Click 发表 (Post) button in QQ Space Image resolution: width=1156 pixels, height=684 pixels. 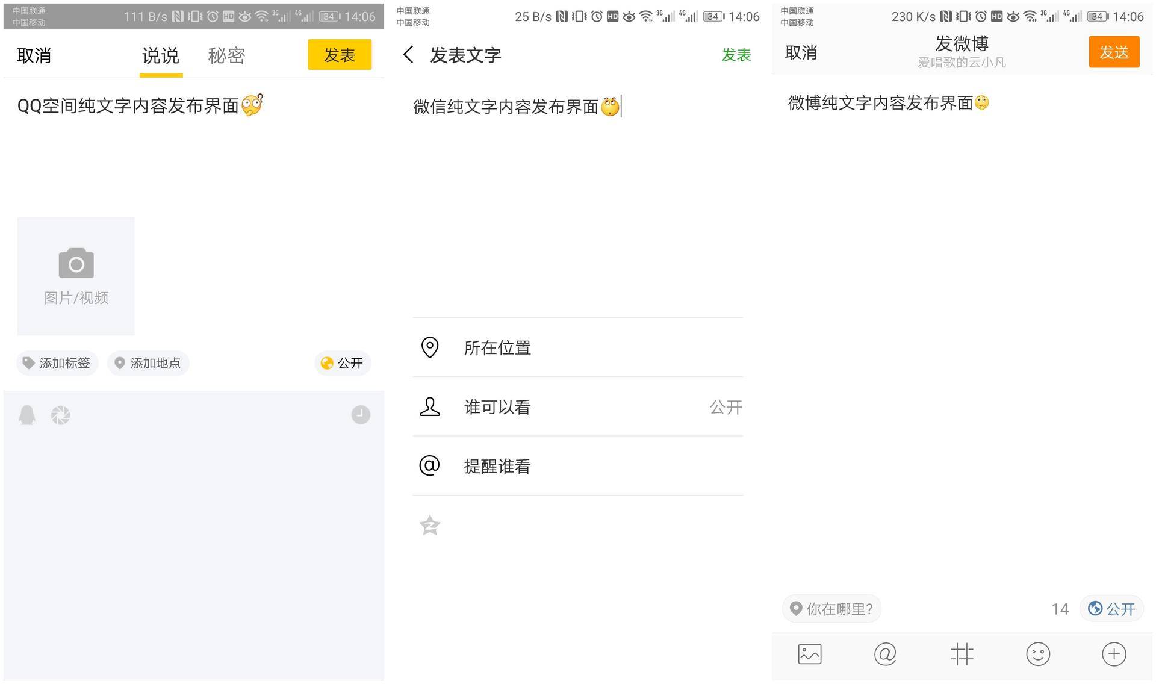[340, 55]
